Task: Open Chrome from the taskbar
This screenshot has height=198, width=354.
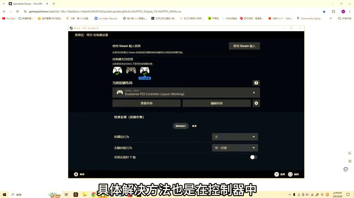Action: tap(93, 194)
